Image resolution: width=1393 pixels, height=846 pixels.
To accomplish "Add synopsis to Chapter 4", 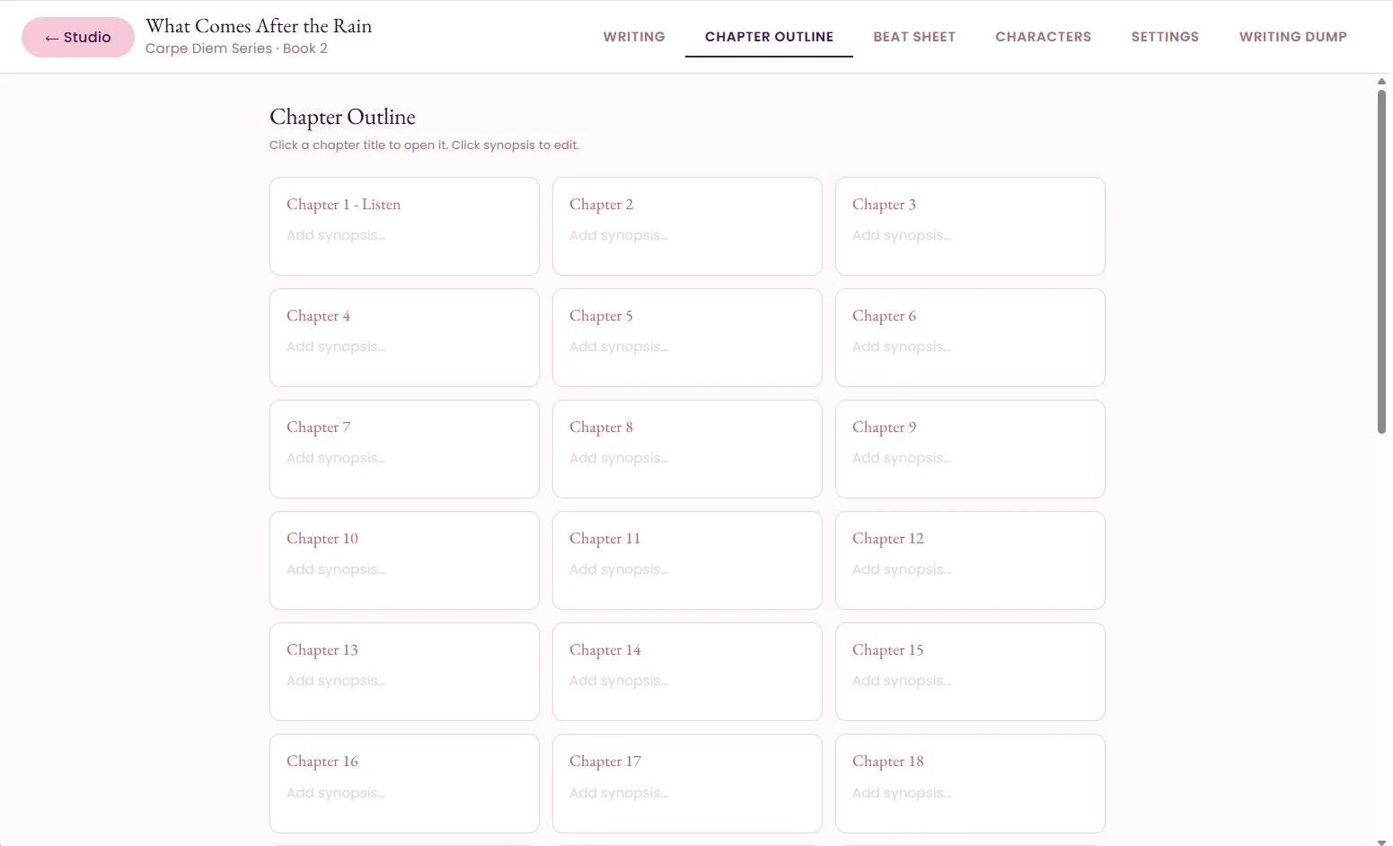I will [404, 347].
